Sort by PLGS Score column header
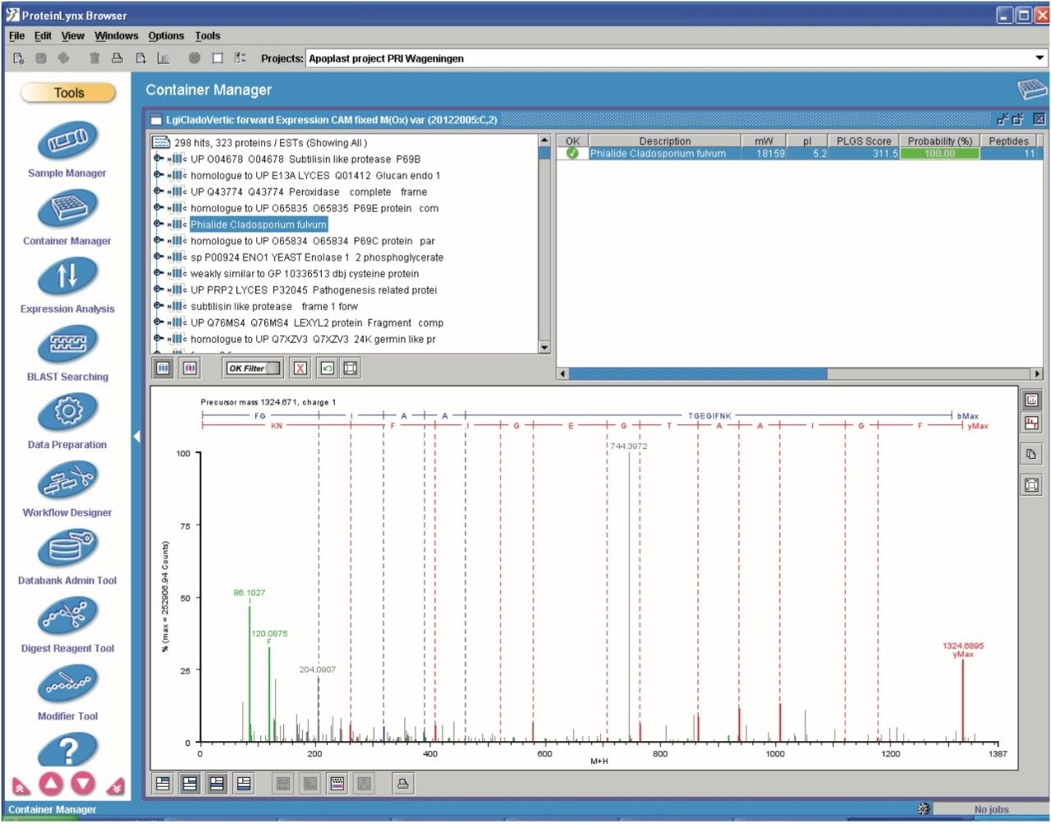 tap(863, 141)
